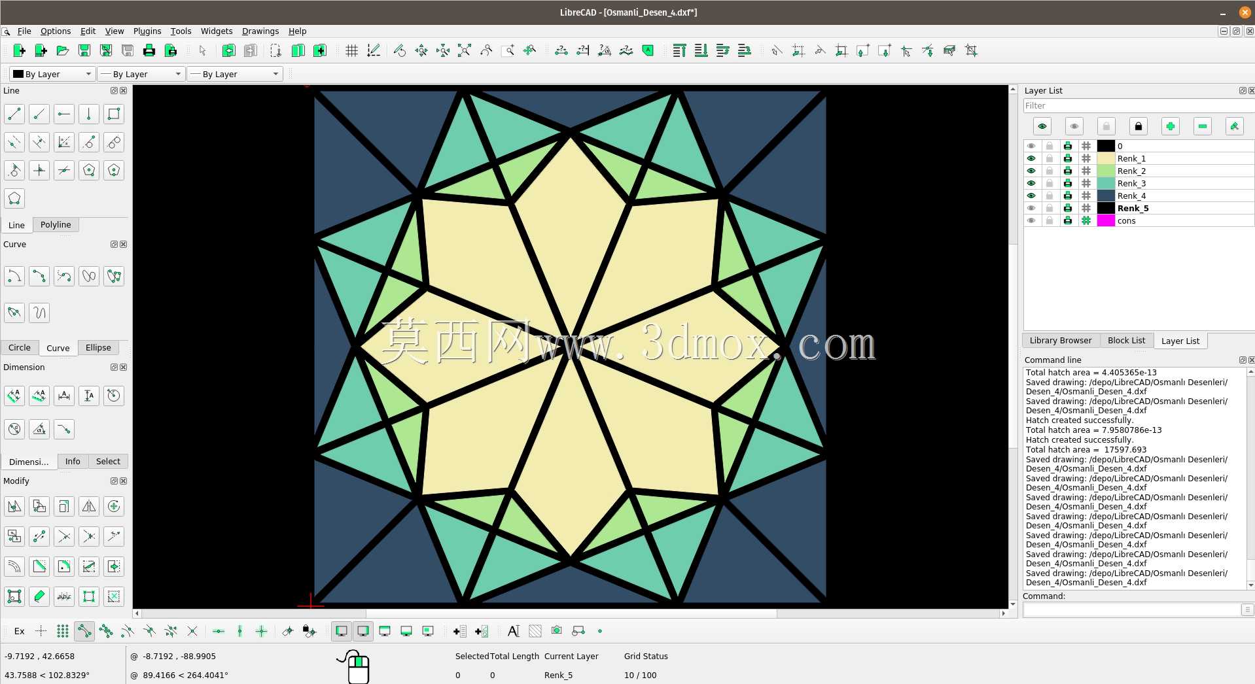Open the File menu
1255x684 pixels.
pyautogui.click(x=24, y=31)
